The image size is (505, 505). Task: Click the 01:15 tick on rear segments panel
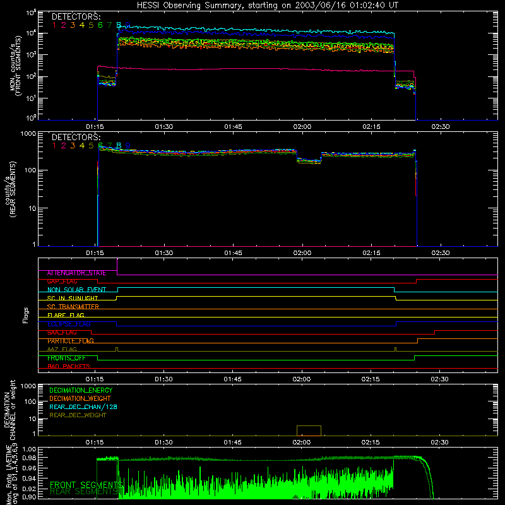[95, 253]
